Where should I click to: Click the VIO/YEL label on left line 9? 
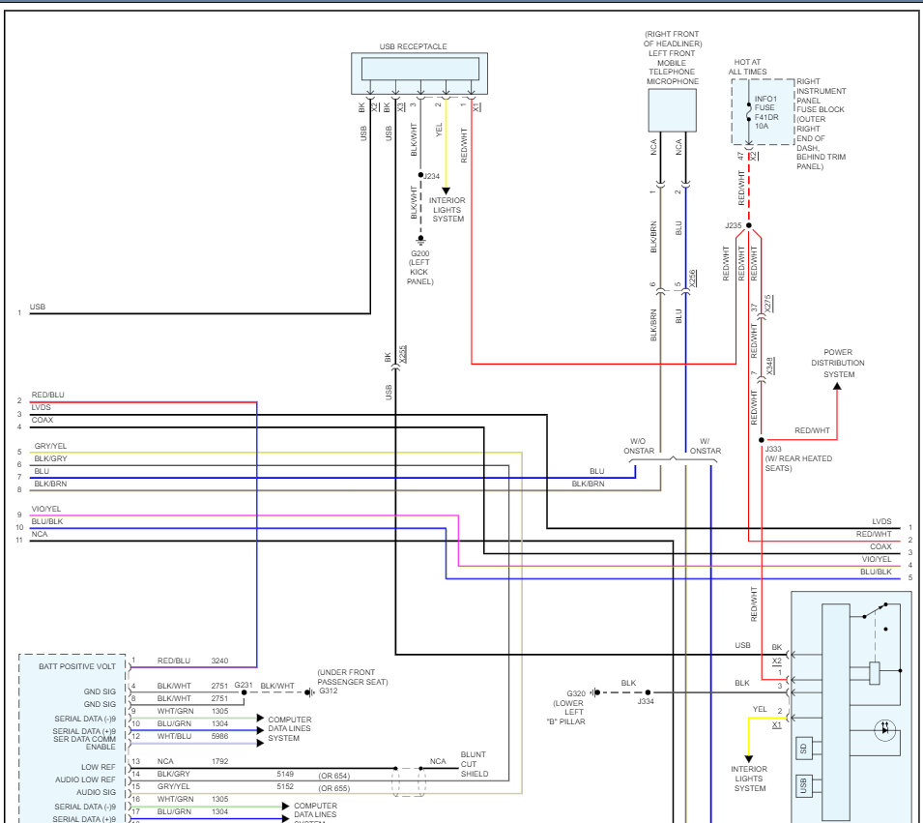click(46, 509)
